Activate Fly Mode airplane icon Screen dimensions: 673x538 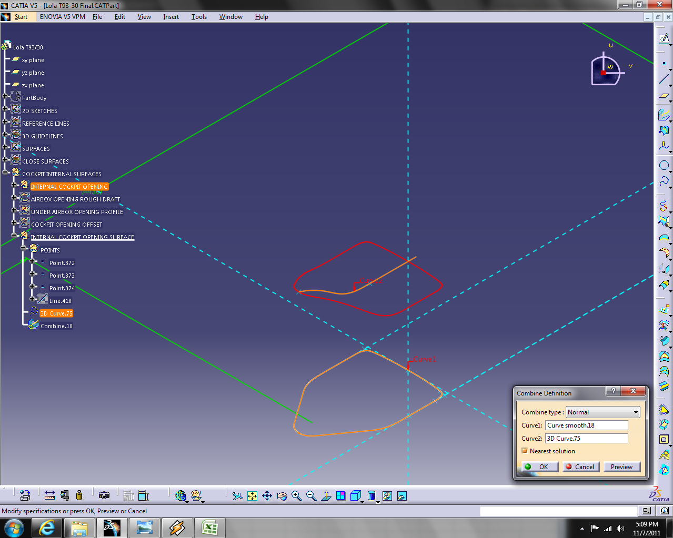[x=237, y=495]
